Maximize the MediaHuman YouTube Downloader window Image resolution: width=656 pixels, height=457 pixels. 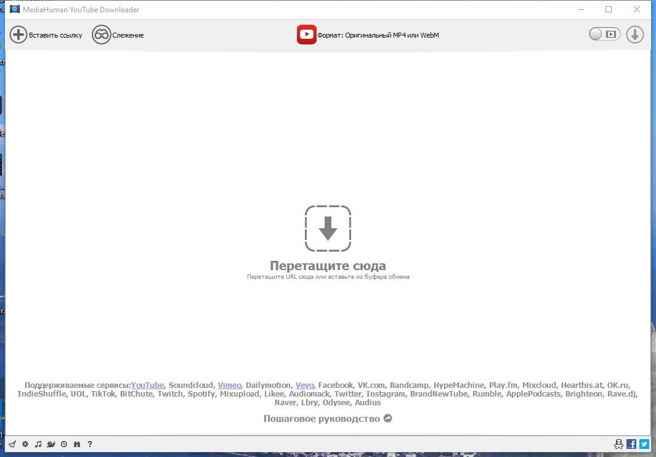click(x=609, y=9)
